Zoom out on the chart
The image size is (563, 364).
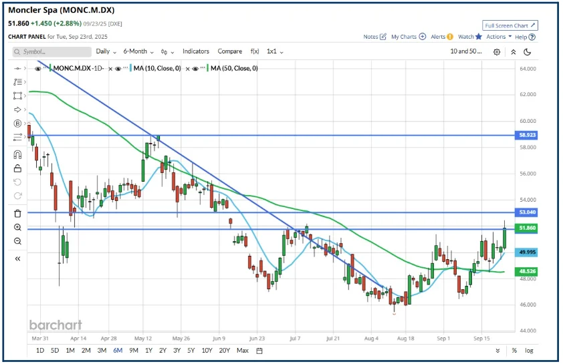pyautogui.click(x=17, y=241)
